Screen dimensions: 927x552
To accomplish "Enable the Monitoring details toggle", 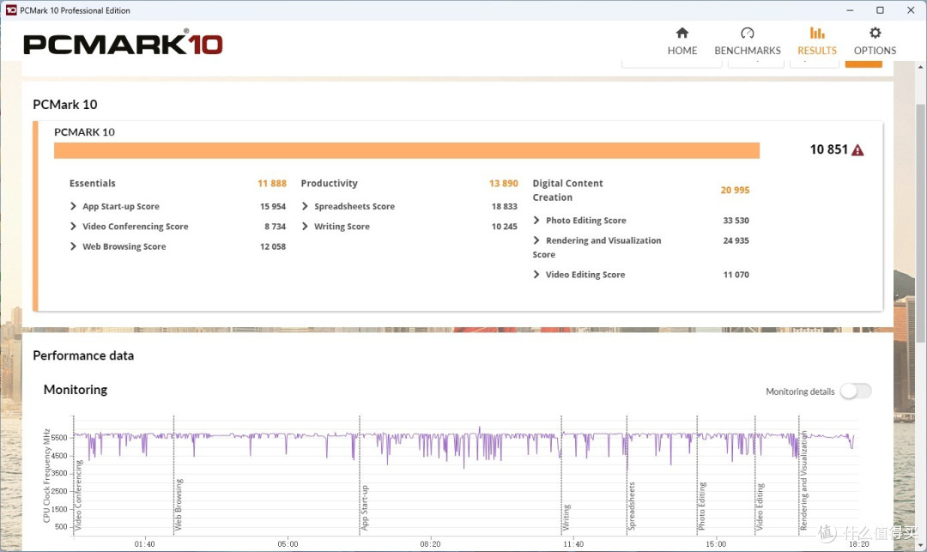I will coord(856,391).
